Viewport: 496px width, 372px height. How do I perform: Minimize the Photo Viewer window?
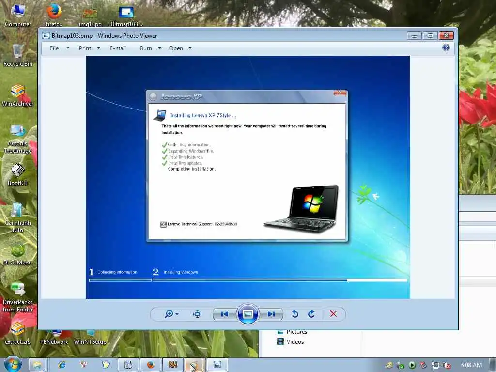click(415, 36)
